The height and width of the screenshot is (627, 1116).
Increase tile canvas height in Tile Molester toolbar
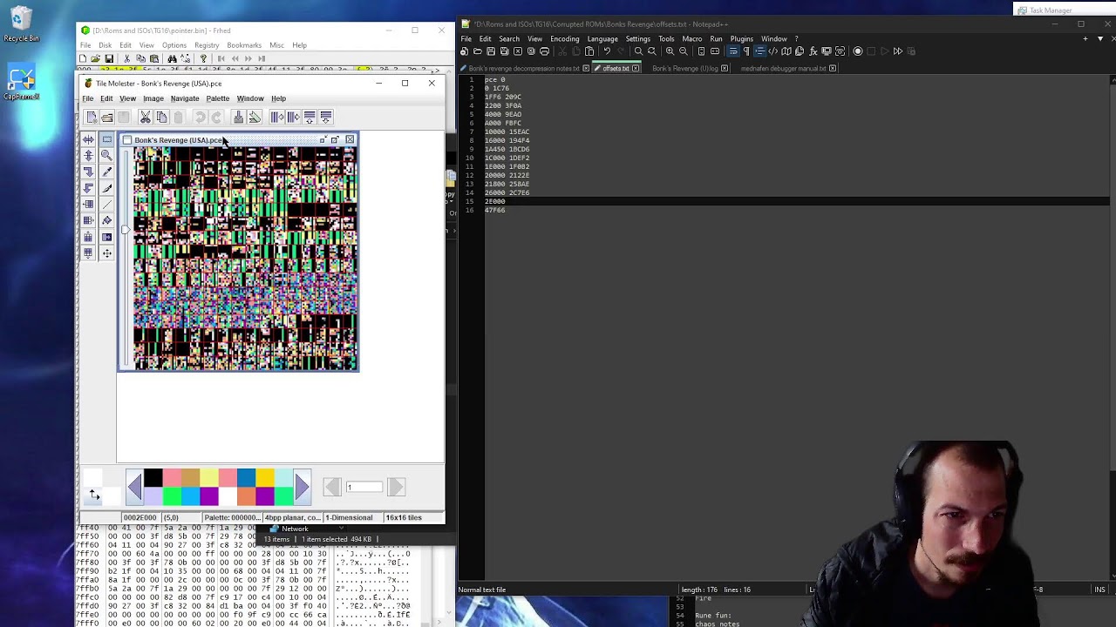pos(326,117)
